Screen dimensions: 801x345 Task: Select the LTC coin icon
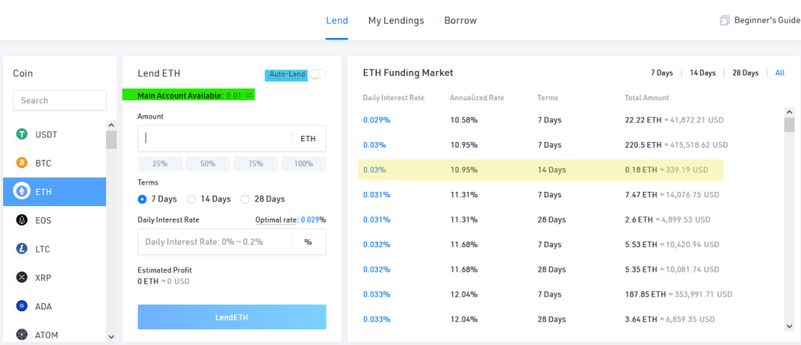(21, 249)
